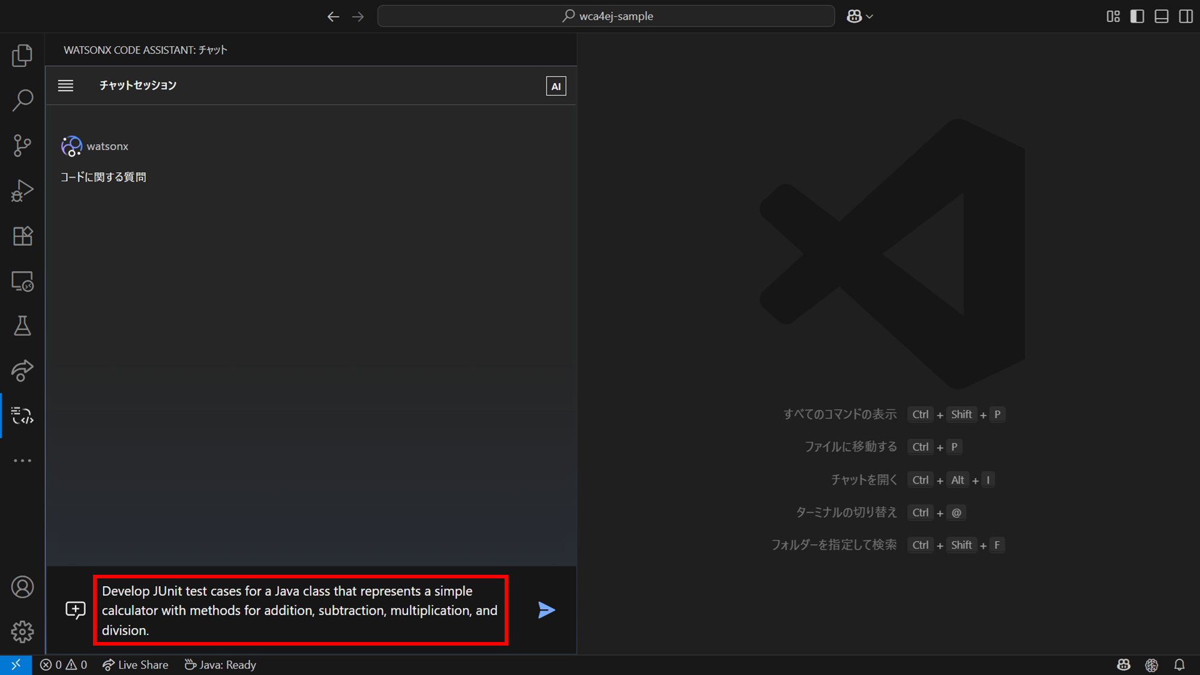Open Remote Explorer view
Viewport: 1200px width, 675px height.
pyautogui.click(x=22, y=281)
